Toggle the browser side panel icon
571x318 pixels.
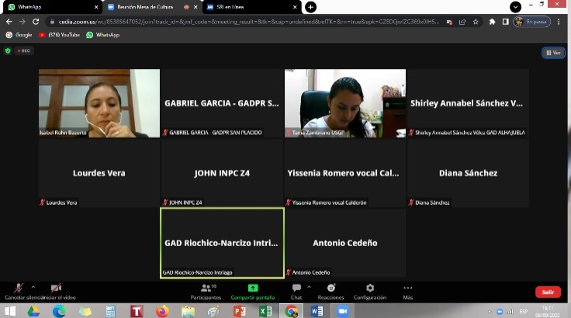pyautogui.click(x=505, y=22)
